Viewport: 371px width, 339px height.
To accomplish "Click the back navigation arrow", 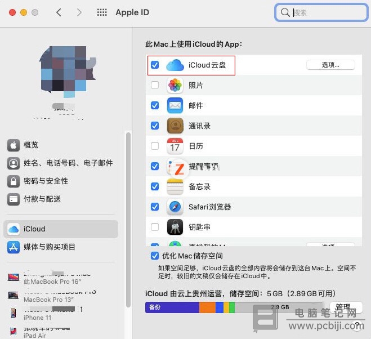I will coord(59,12).
